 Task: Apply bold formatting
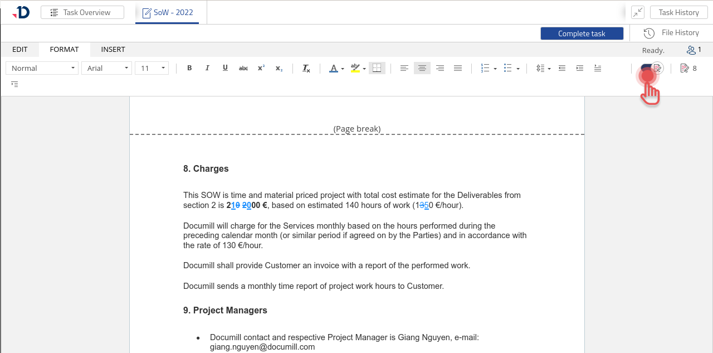(189, 68)
